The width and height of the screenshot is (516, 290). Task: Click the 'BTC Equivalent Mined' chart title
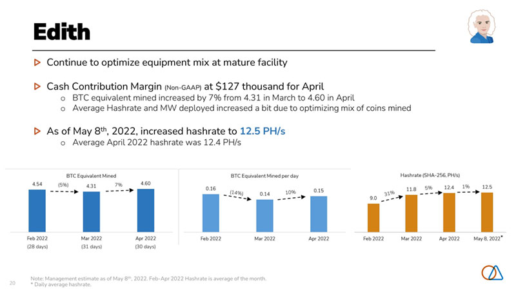coord(91,175)
